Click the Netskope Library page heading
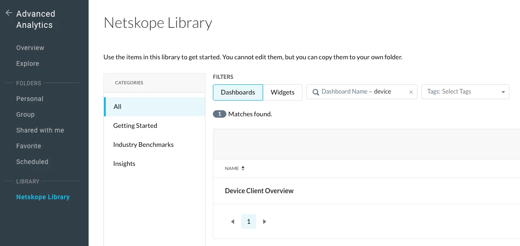This screenshot has width=520, height=246. tap(158, 23)
